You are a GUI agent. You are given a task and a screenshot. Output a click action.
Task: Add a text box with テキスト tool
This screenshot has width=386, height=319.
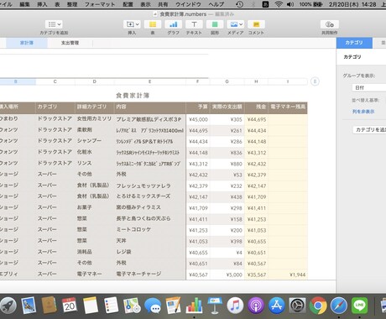(x=194, y=24)
